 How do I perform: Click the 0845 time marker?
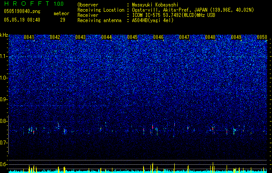pos(132,37)
